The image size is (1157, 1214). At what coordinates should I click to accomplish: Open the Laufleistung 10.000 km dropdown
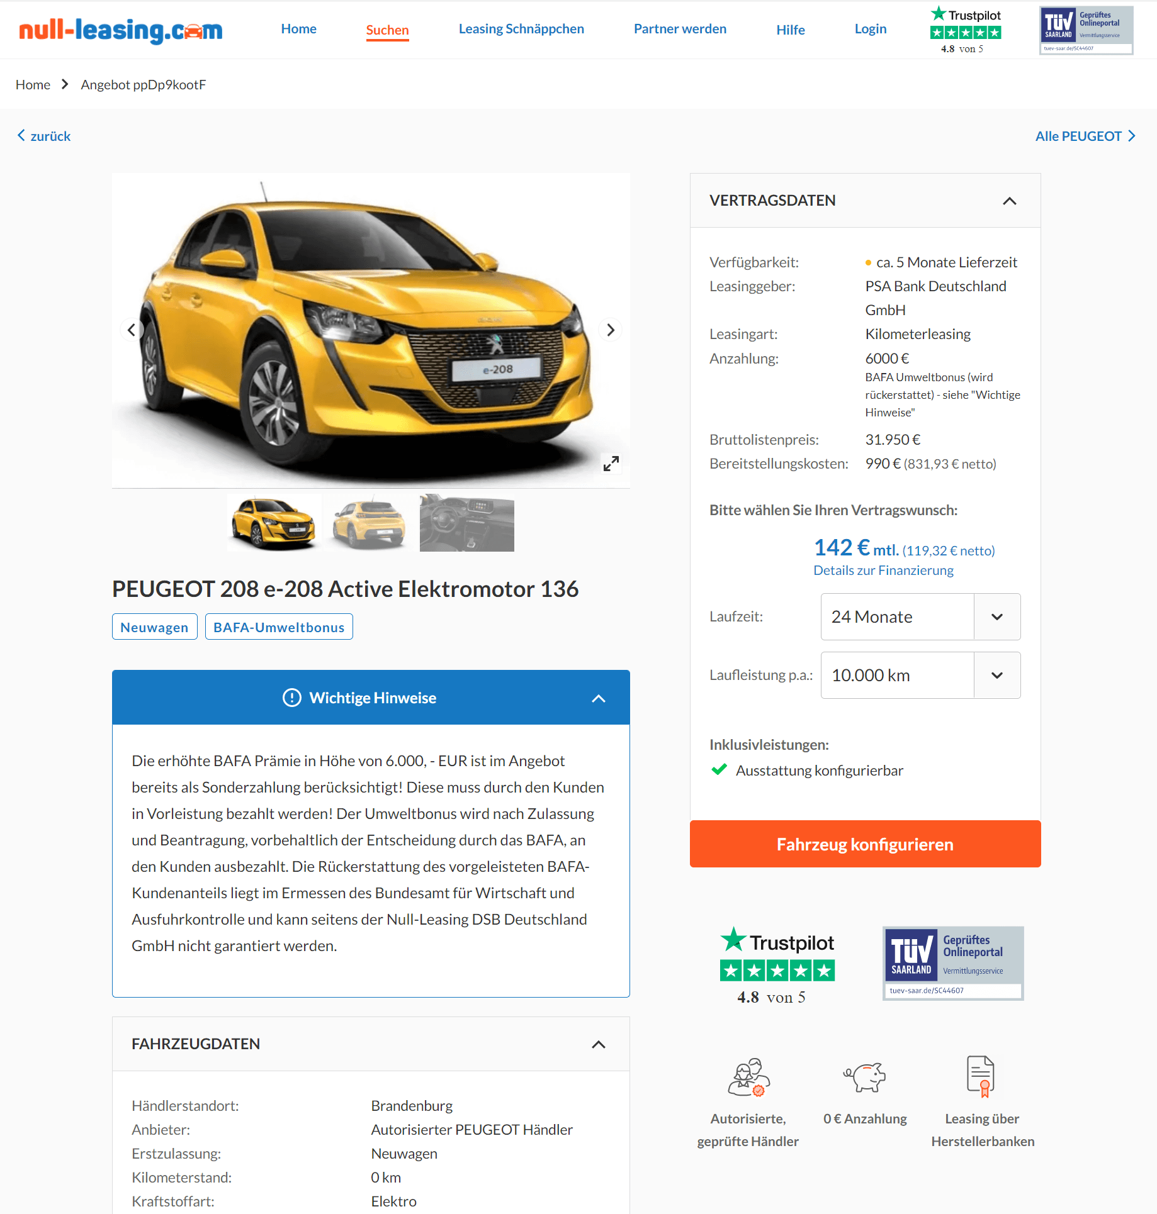920,676
